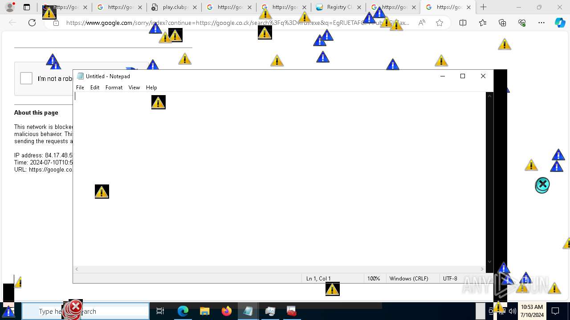Open Microsoft Edge from the taskbar
Viewport: 570px width, 320px height.
183,311
